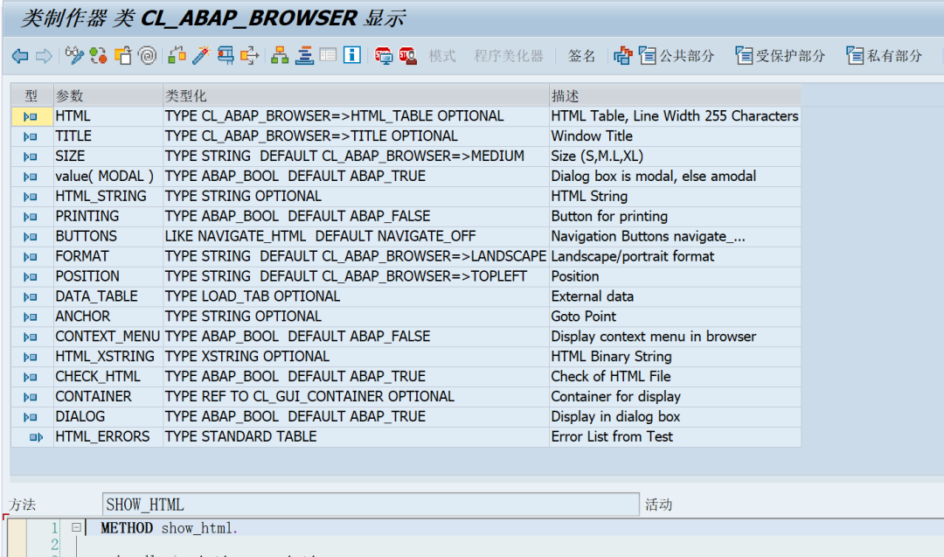Select the HTML_STRING parameter cell
This screenshot has width=944, height=557.
click(108, 196)
